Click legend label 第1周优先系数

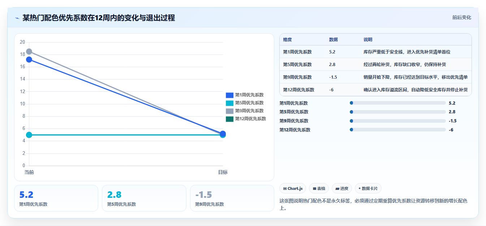tap(249, 95)
